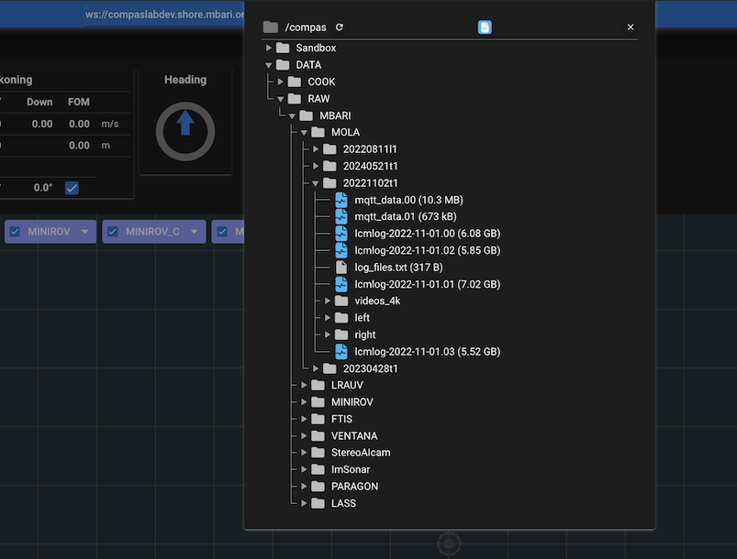
Task: Toggle the MINIROV checkbox
Action: (x=15, y=232)
